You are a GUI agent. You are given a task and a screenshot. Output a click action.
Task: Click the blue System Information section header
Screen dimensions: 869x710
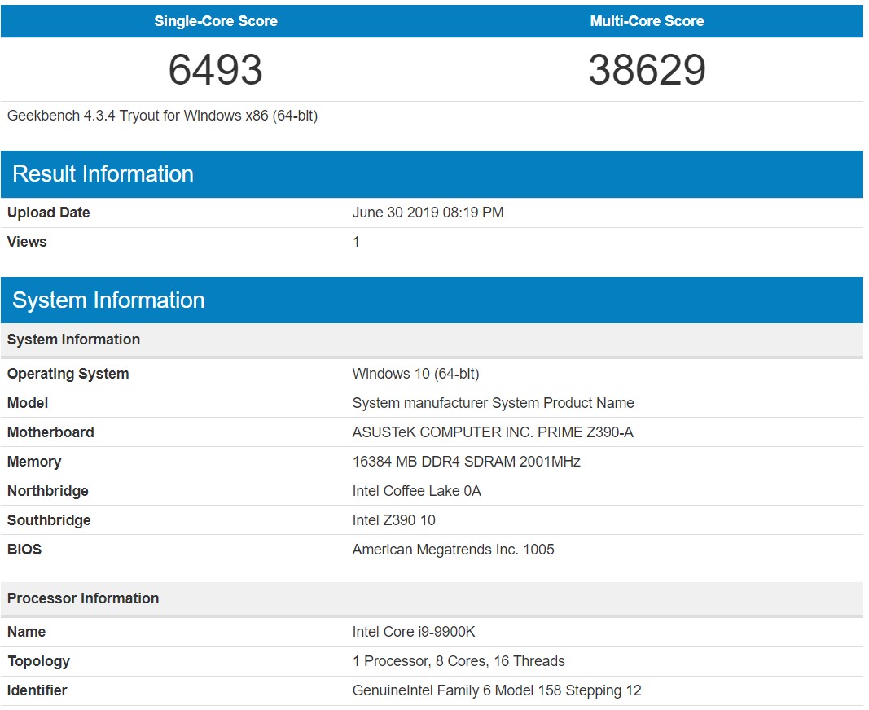click(432, 300)
